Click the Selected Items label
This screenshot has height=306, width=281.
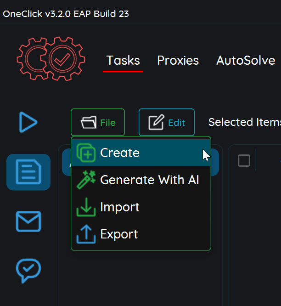(x=245, y=122)
